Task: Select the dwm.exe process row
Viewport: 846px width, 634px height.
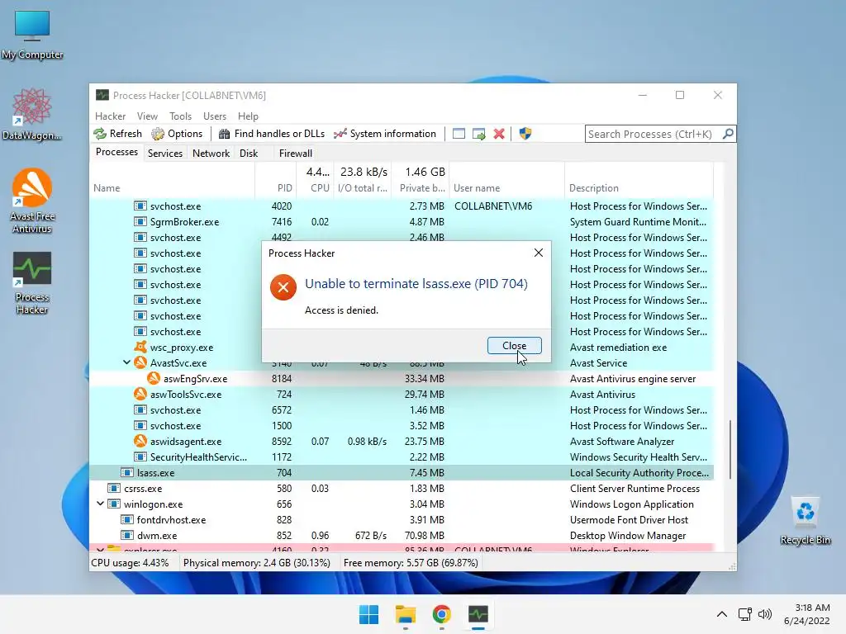Action: (402, 535)
